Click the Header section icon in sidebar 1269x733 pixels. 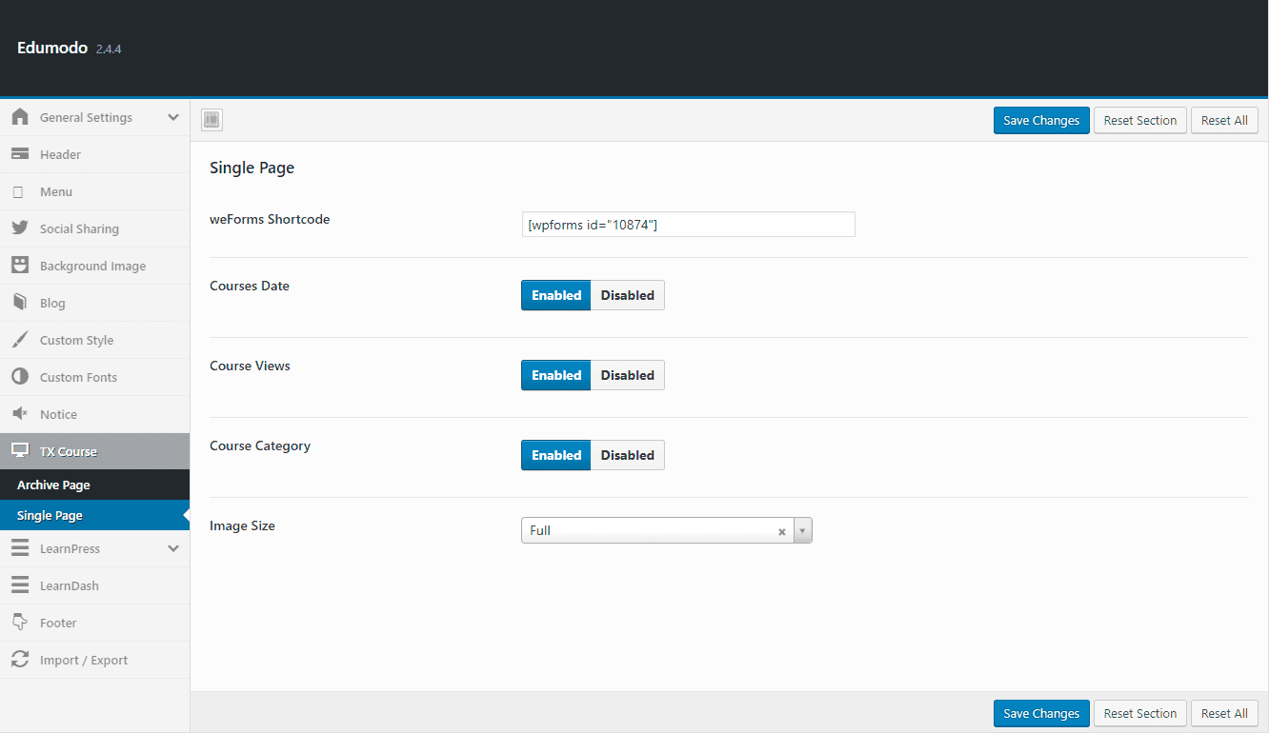(x=22, y=154)
